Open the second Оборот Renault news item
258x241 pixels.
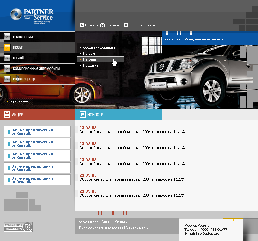tap(132, 148)
